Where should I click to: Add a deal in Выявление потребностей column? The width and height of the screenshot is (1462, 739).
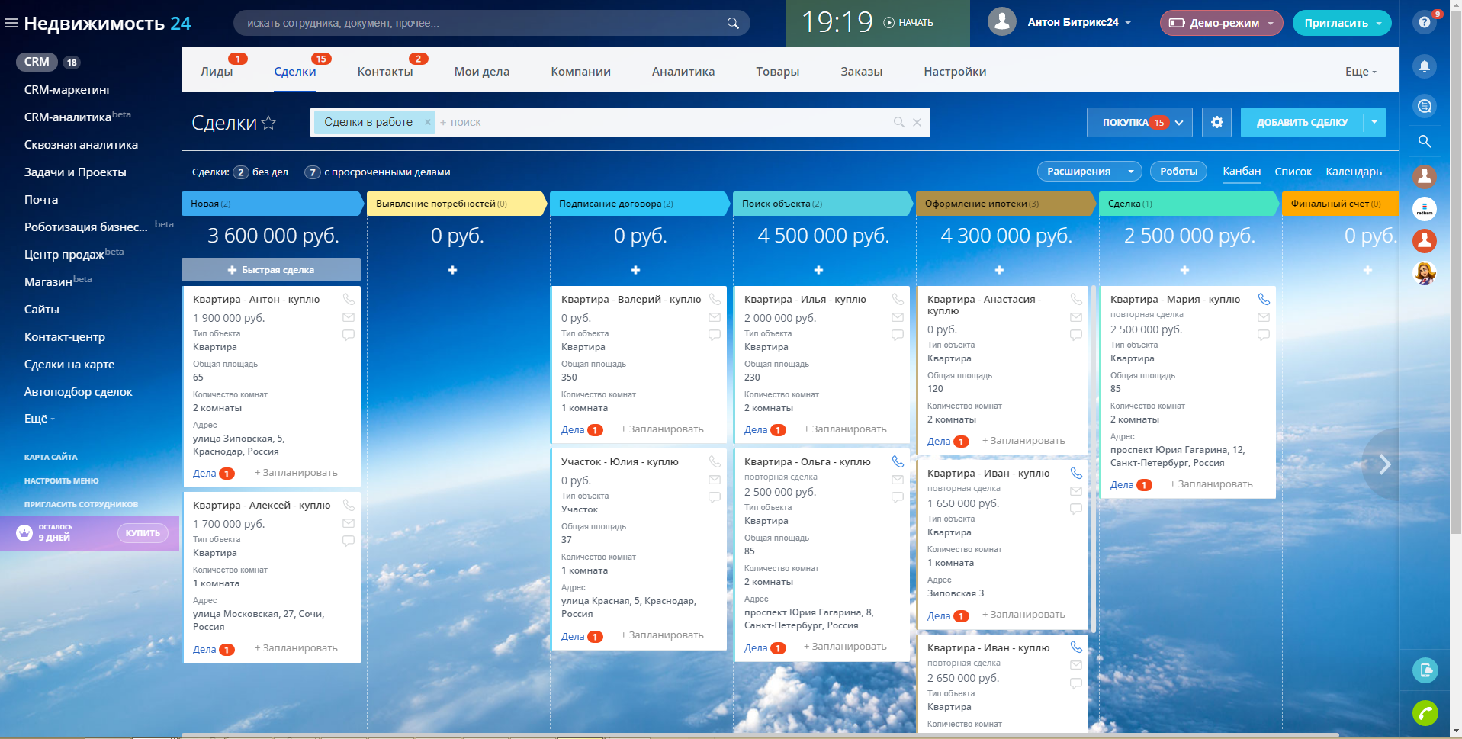tap(452, 270)
